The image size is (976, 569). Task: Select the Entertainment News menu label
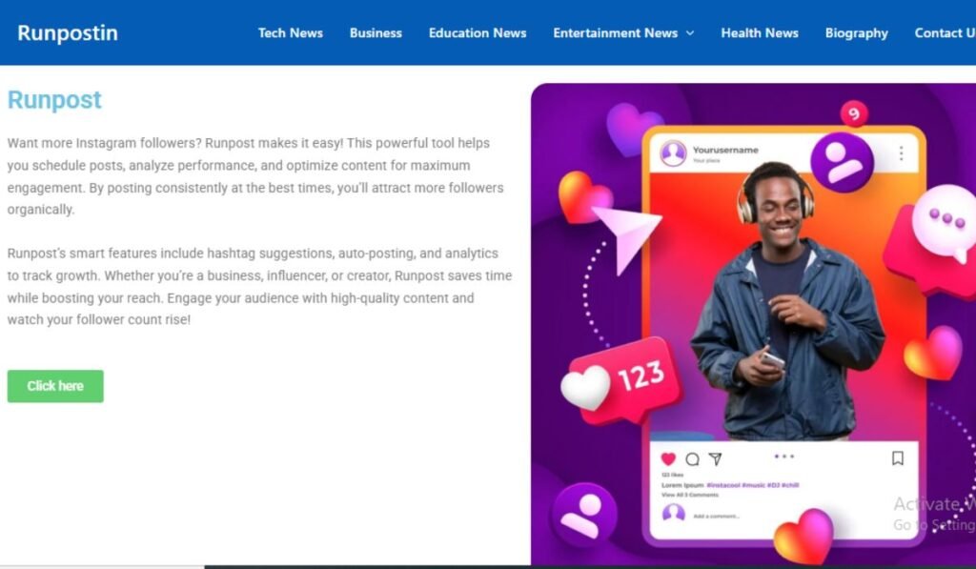tap(616, 33)
